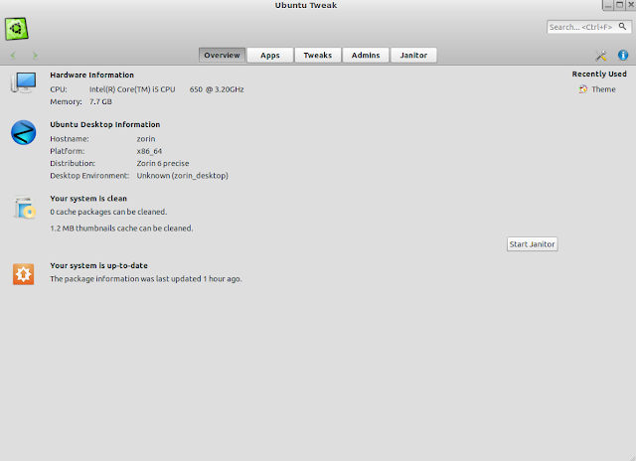636x461 pixels.
Task: Click the "Your system is up-to-date" heading
Action: tap(98, 265)
